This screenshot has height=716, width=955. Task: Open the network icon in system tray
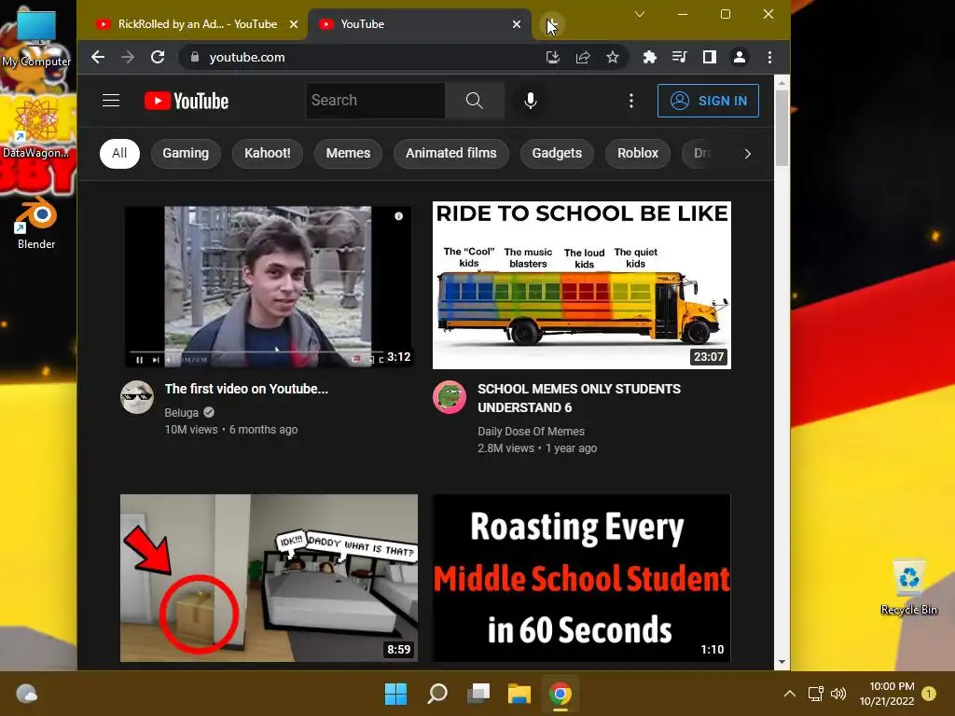[815, 694]
